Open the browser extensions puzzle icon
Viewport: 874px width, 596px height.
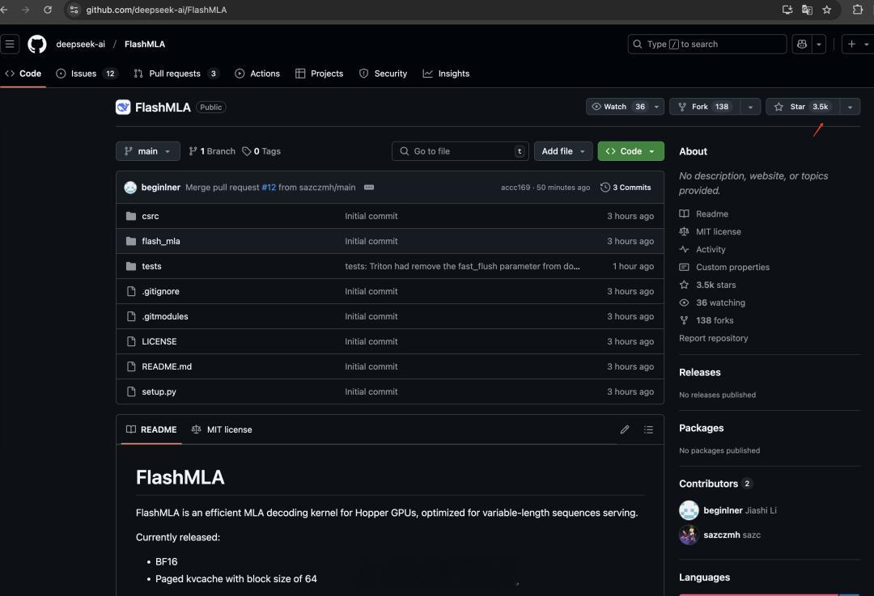click(x=857, y=10)
